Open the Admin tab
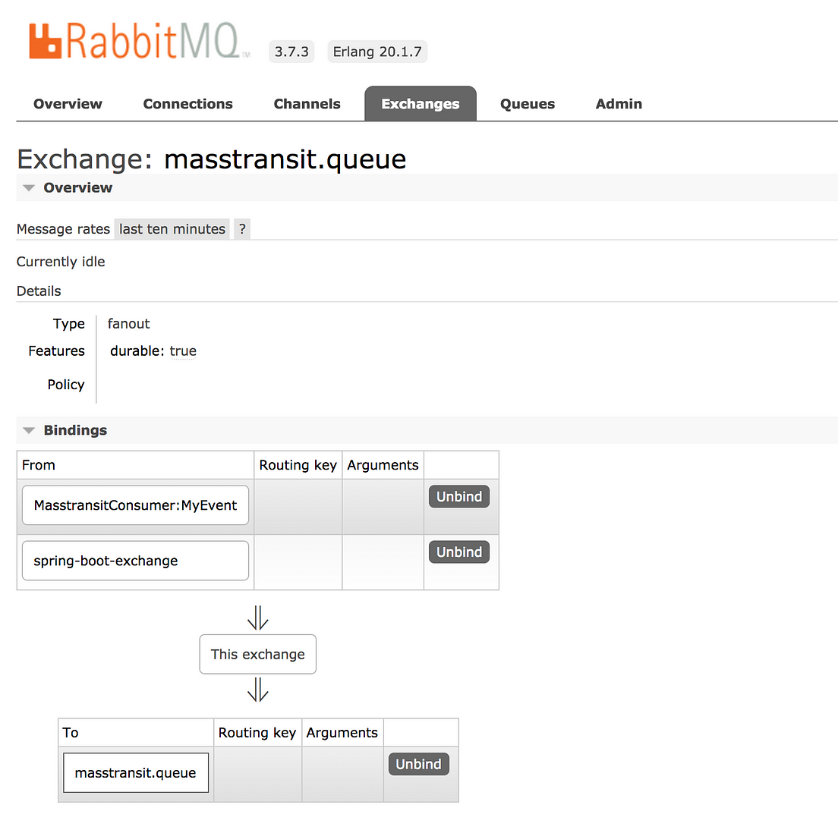Image resolution: width=838 pixels, height=833 pixels. [619, 104]
